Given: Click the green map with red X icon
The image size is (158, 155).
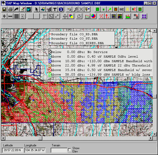Looking at the screenshot, I should (115, 9).
